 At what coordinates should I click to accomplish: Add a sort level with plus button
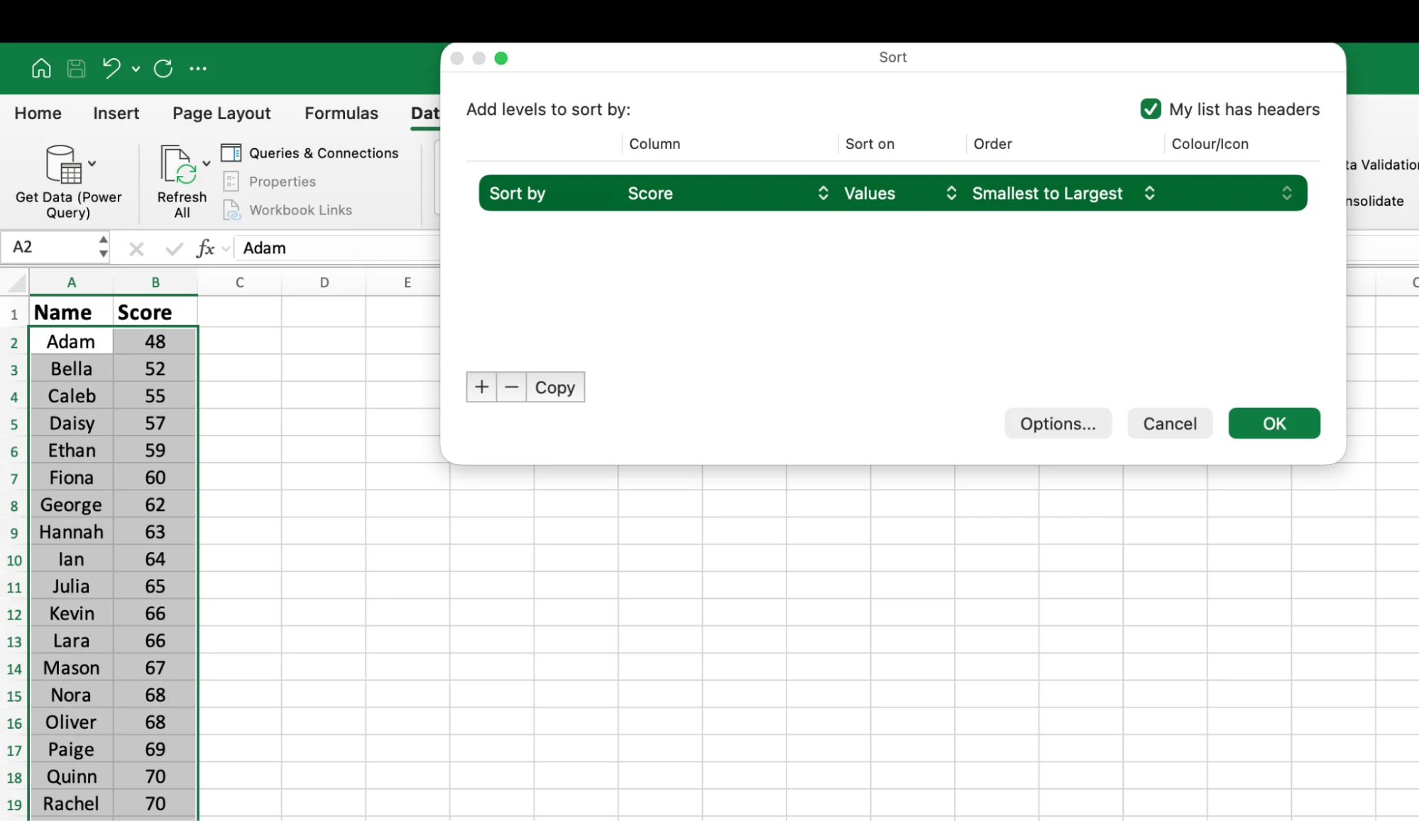[x=481, y=387]
